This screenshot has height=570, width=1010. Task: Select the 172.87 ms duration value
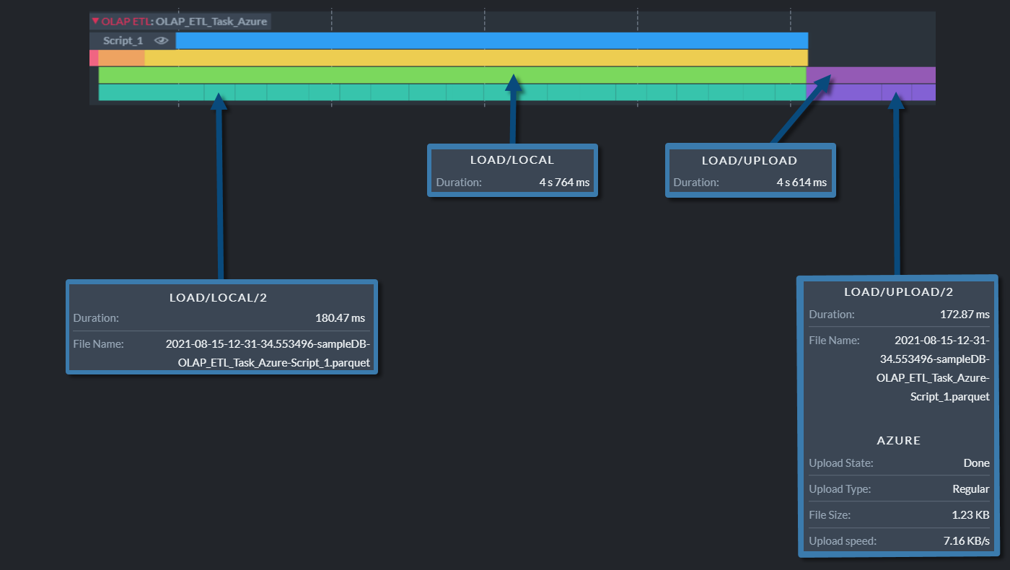(x=964, y=315)
